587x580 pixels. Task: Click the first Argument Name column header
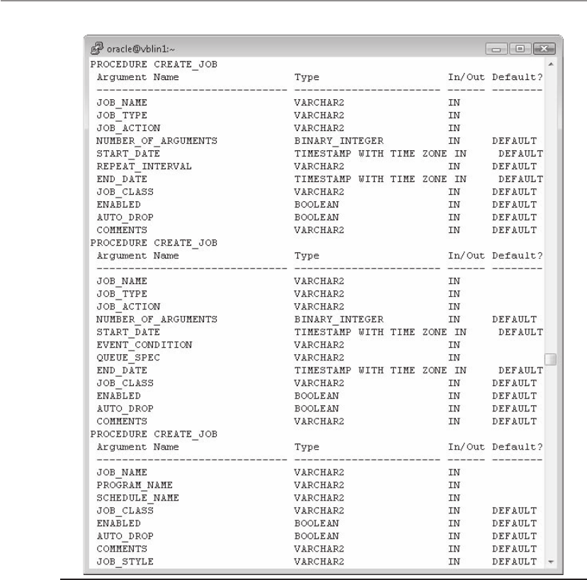138,77
